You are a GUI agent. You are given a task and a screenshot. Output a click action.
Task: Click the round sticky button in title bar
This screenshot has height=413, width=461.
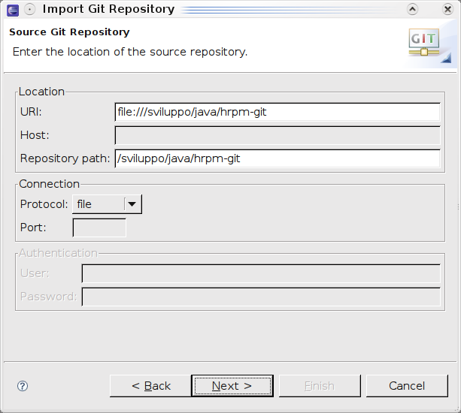(29, 10)
